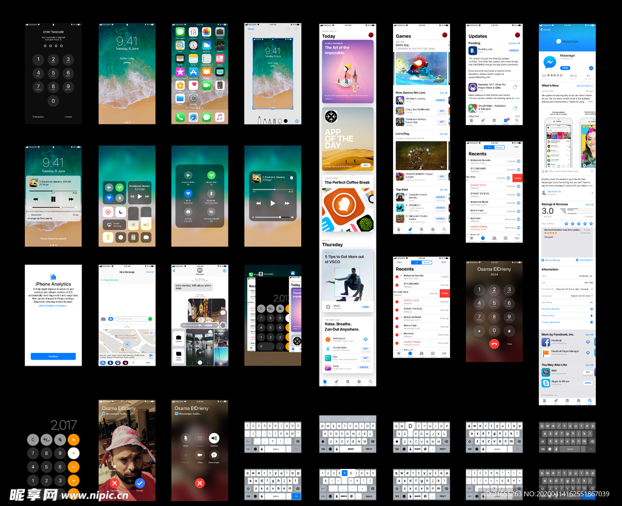
Task: Tap play on compact Control Centre music tile
Action: 140,197
